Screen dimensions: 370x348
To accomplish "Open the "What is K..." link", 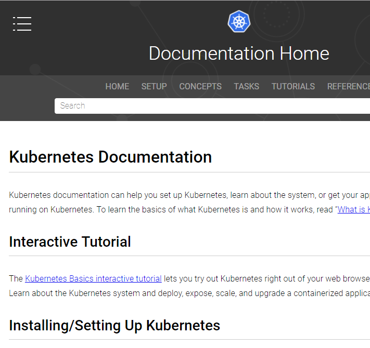I will pyautogui.click(x=354, y=209).
